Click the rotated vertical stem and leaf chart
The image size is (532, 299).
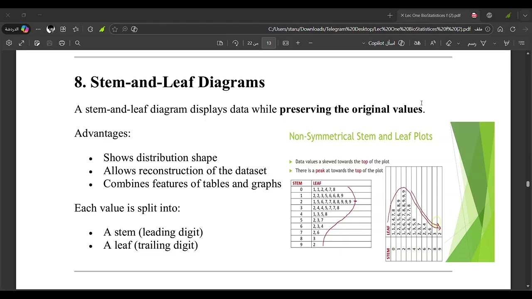[x=414, y=214]
